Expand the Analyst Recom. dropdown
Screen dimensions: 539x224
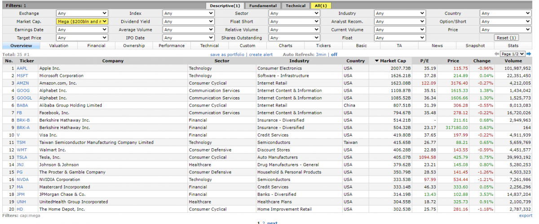[400, 22]
